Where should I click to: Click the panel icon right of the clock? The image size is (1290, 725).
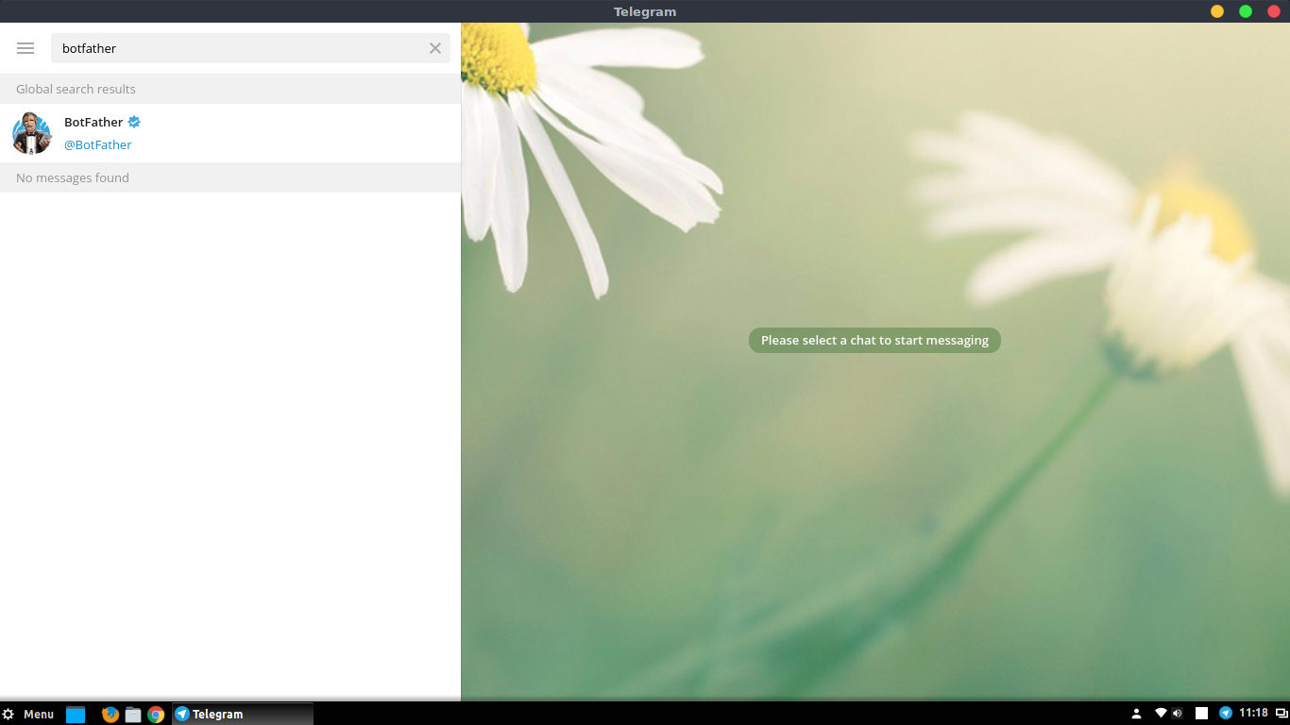1280,714
